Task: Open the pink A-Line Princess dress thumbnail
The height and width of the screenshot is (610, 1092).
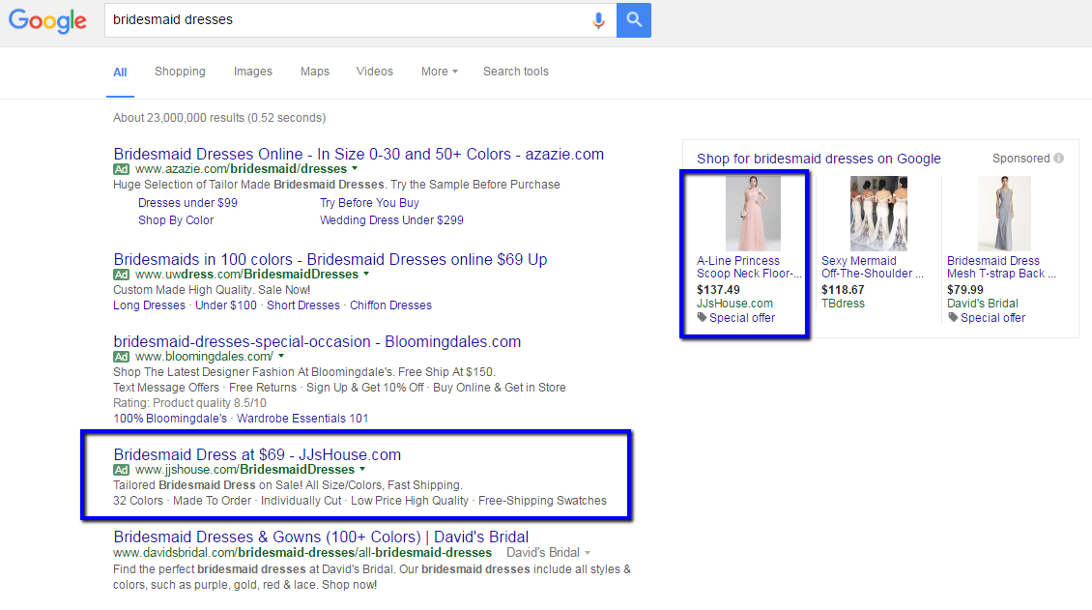Action: point(752,214)
